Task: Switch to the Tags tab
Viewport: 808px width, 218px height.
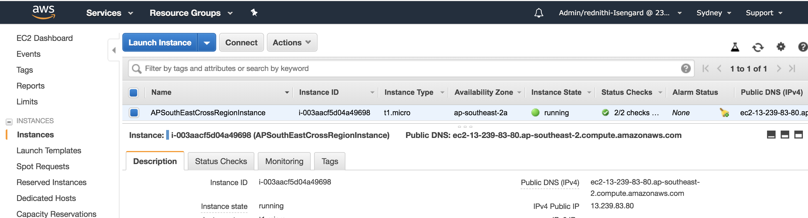Action: [330, 162]
